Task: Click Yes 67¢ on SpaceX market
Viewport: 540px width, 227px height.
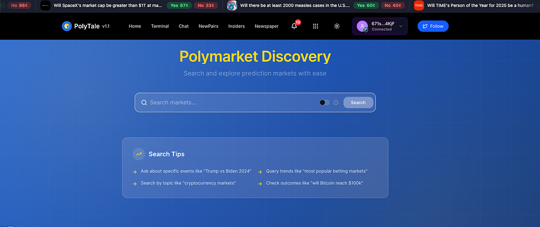Action: 179,5
